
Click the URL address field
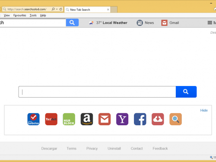click(27, 9)
